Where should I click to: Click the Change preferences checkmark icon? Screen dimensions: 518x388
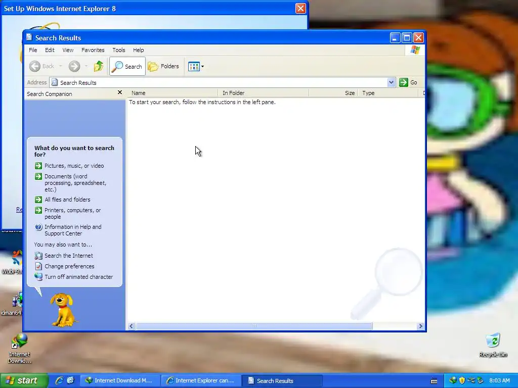click(38, 266)
